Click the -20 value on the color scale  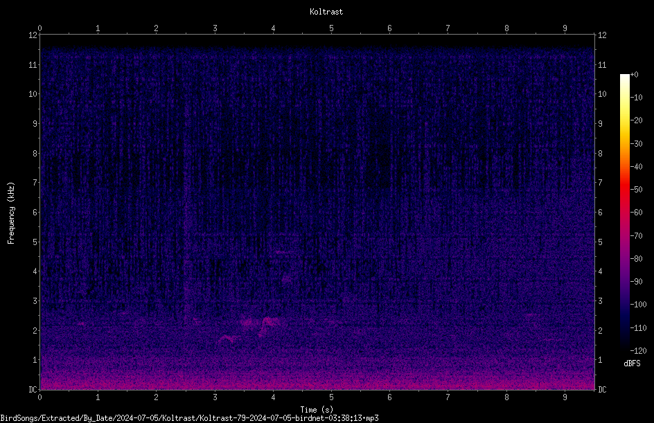(x=637, y=120)
